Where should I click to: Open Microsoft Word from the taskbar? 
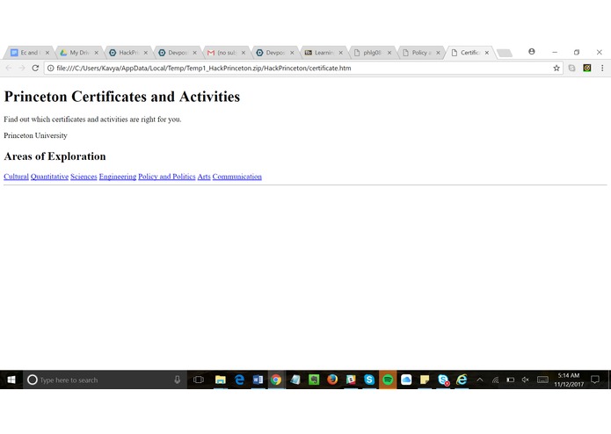point(258,380)
